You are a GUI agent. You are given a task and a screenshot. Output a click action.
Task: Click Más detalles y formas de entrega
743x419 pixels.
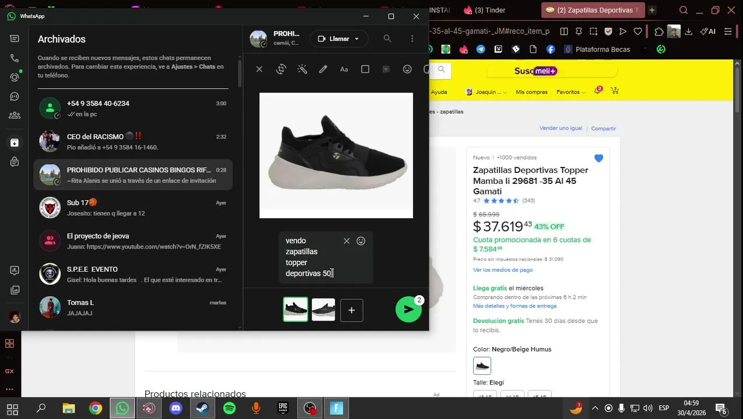pos(515,306)
